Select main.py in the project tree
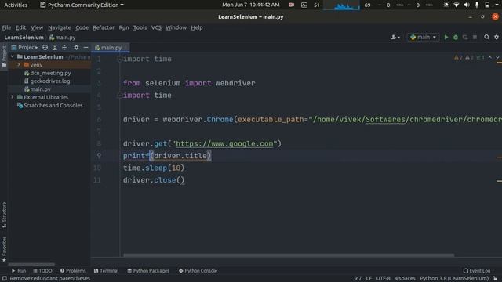 [38, 89]
